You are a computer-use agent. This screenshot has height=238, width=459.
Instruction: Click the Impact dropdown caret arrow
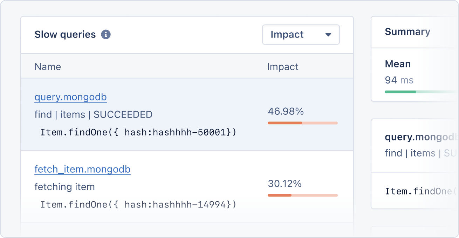click(328, 35)
